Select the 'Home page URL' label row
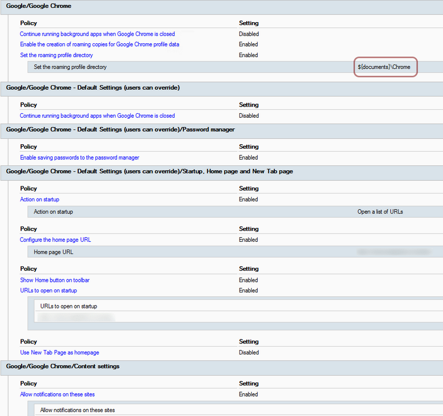443x416 pixels. point(235,252)
